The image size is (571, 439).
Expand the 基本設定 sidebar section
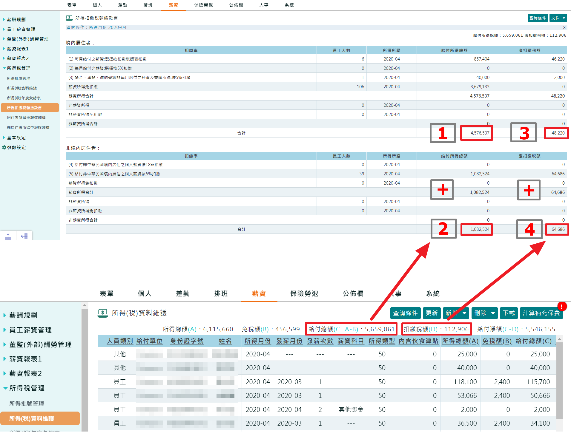[4, 137]
